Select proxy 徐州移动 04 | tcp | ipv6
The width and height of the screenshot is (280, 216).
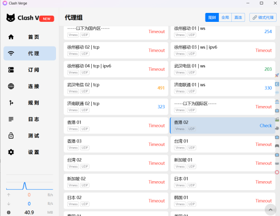coord(116,69)
